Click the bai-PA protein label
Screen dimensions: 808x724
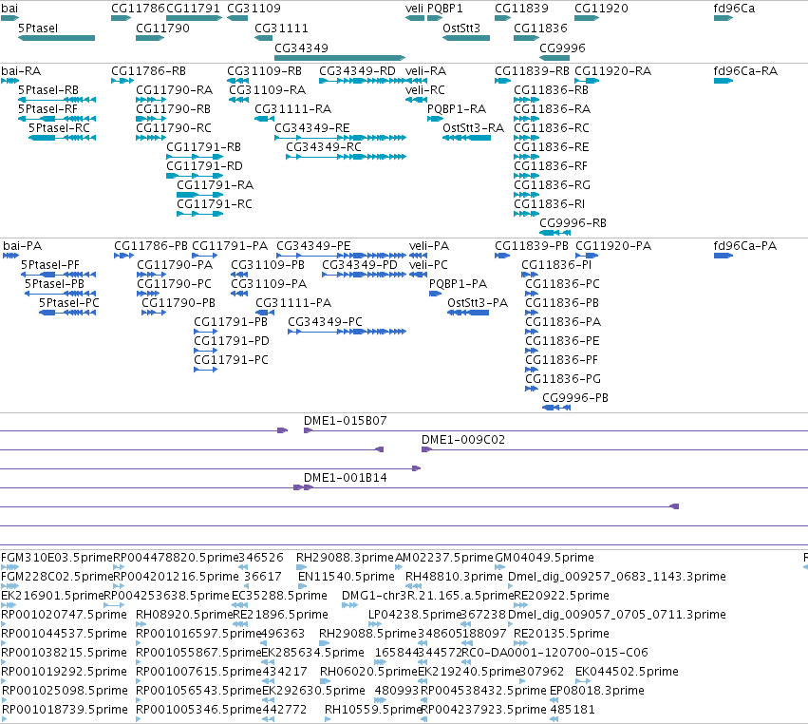click(x=22, y=245)
